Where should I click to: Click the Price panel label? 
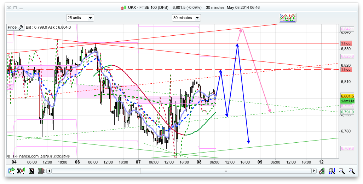[x=12, y=27]
